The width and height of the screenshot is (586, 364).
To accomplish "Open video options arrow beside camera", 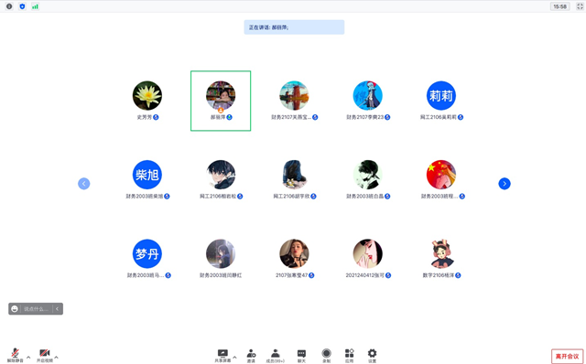I will point(56,358).
